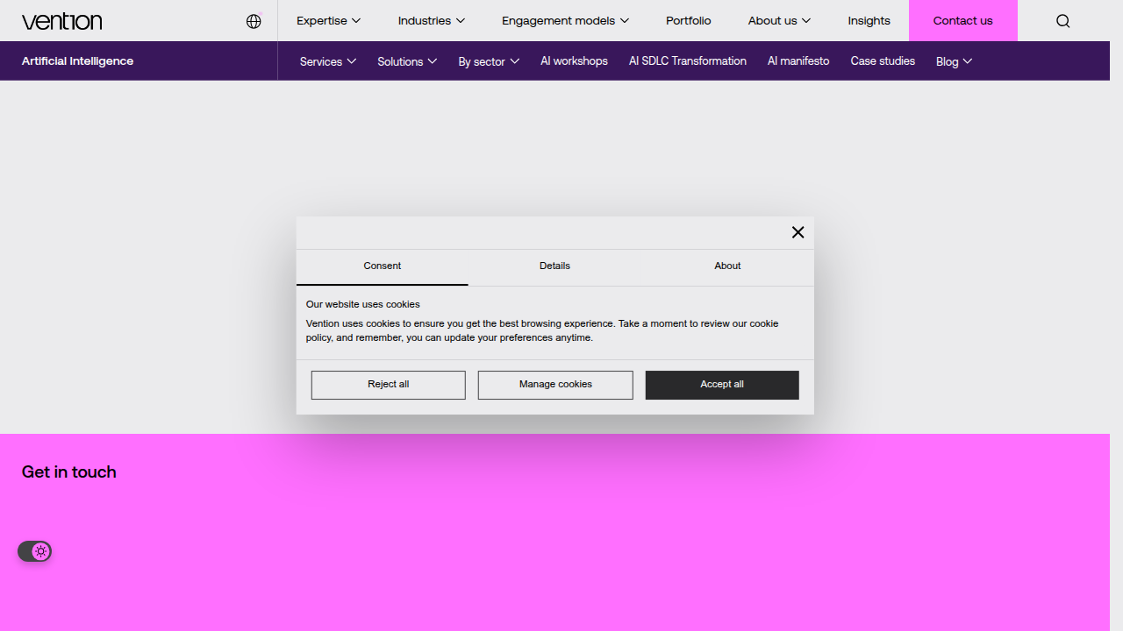Viewport: 1123px width, 631px height.
Task: Switch to the Details tab
Action: point(554,266)
